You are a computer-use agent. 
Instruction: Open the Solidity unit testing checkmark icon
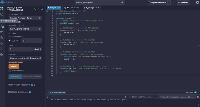(2, 43)
